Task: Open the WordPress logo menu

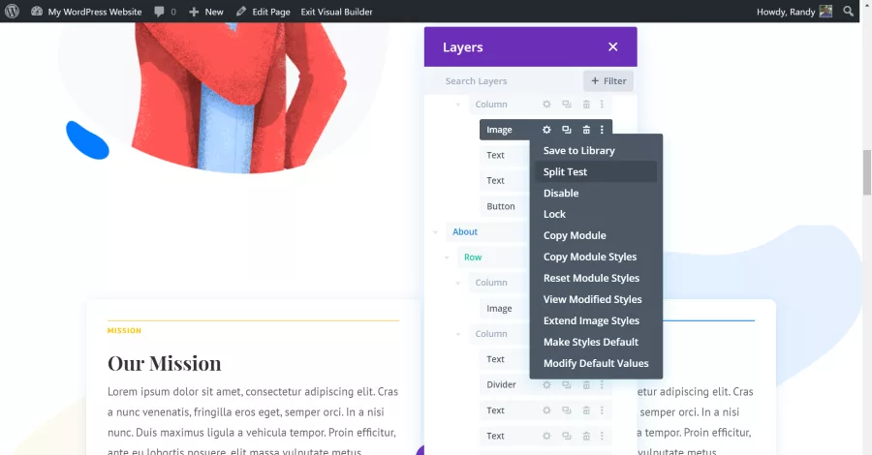Action: 12,11
